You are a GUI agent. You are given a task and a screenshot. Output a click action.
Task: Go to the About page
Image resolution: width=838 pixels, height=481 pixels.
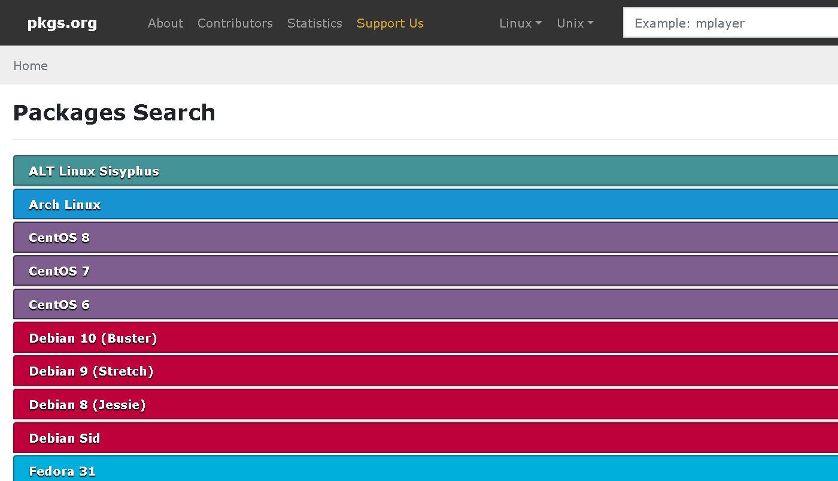click(x=165, y=23)
